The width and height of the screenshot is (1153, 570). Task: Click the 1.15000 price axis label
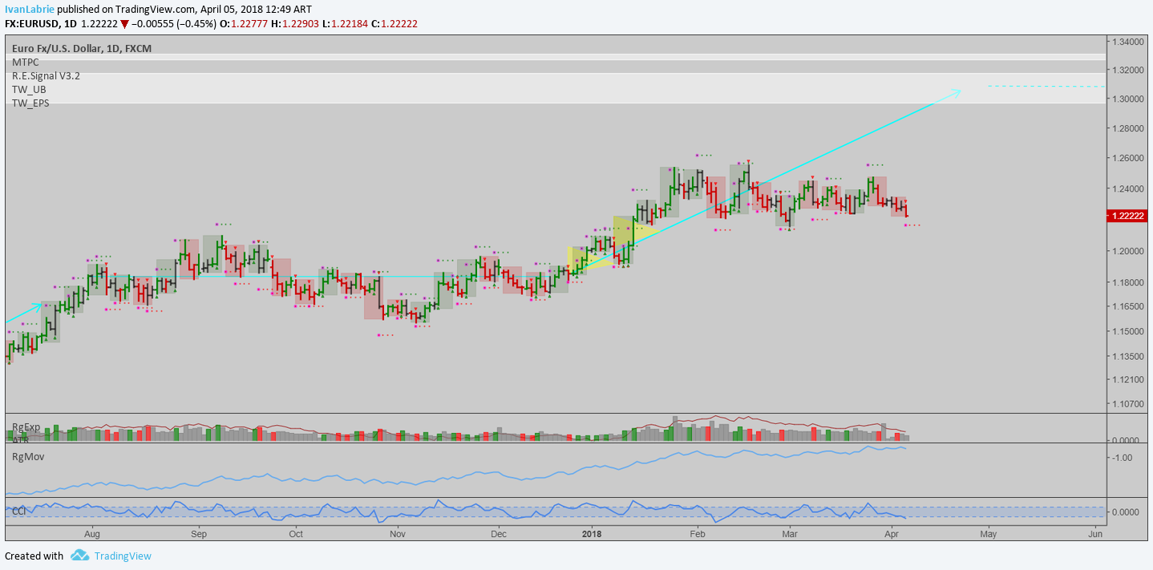(x=1127, y=331)
